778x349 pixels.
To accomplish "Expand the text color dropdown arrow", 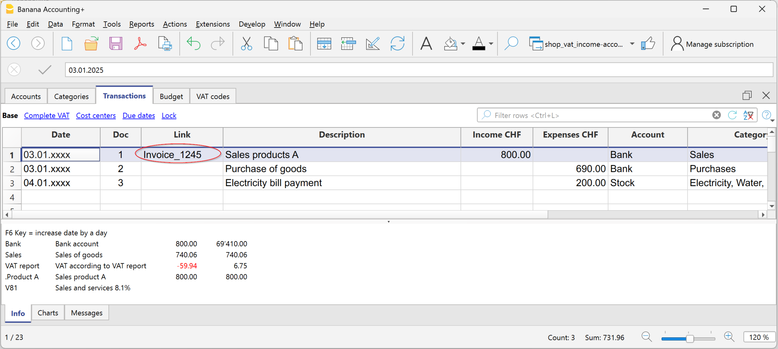I will pos(491,44).
